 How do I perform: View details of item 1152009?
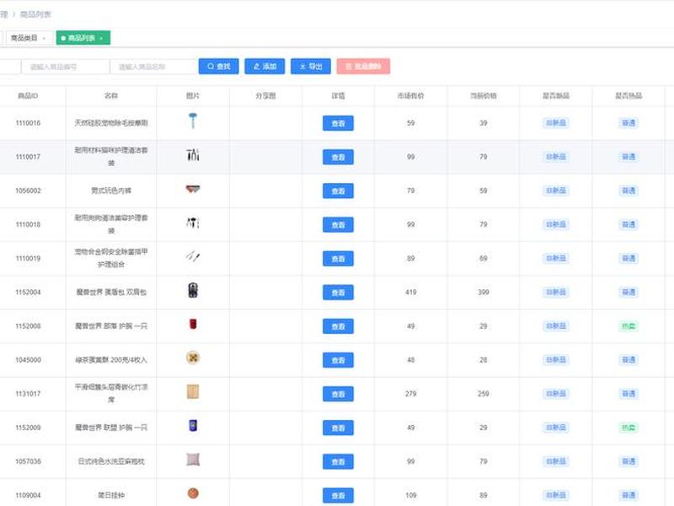pos(338,428)
